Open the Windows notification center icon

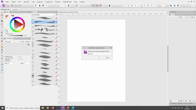pos(193,108)
